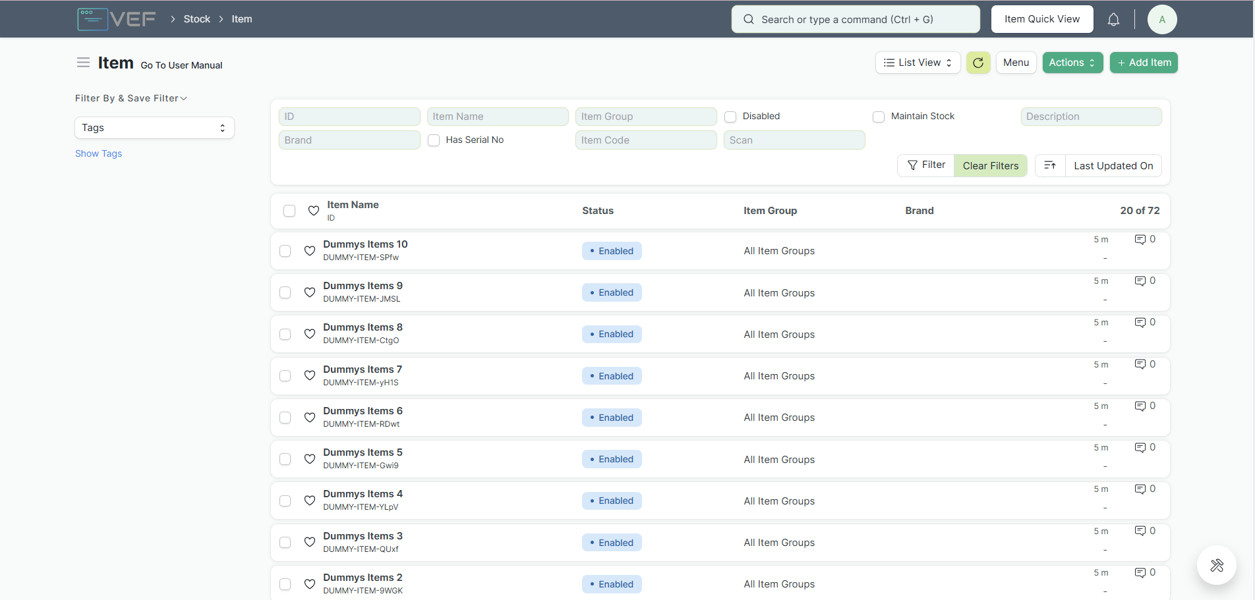Click the green refresh icon button
1255x600 pixels.
(x=978, y=63)
